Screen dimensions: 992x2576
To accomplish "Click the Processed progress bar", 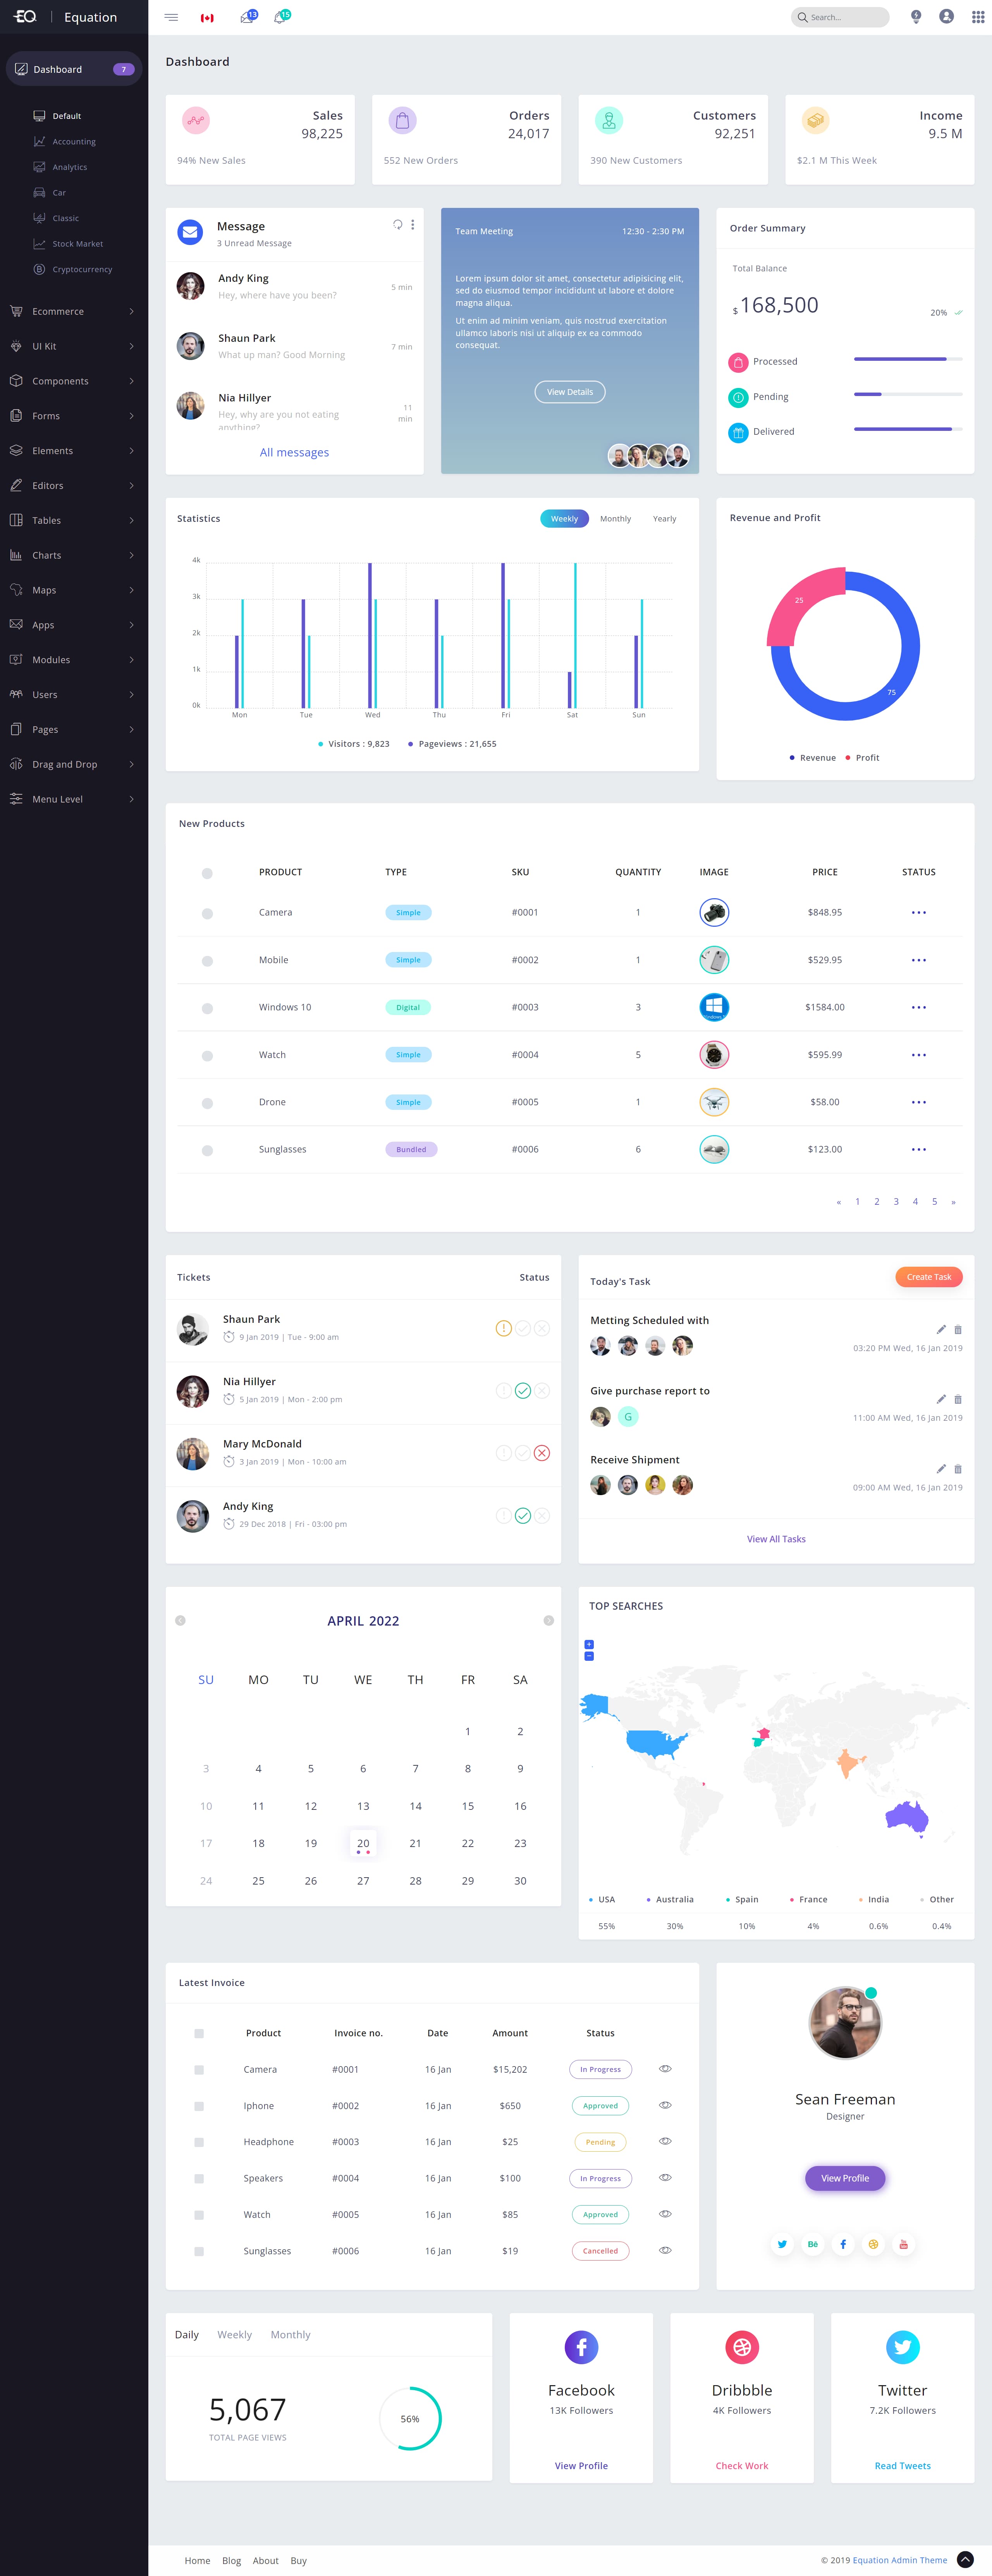I will tap(908, 359).
